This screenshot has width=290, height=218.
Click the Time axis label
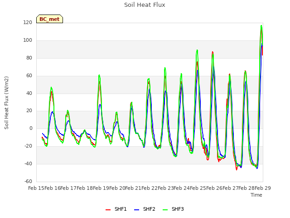pyautogui.click(x=256, y=195)
